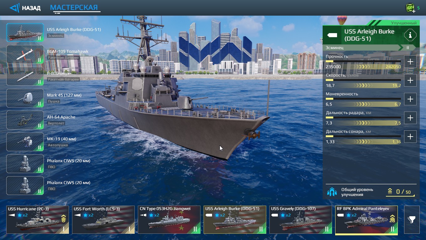Upgrade Дальность радара with plus button
This screenshot has width=426, height=240.
coord(410,118)
